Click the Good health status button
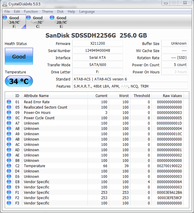 [x=19, y=57]
